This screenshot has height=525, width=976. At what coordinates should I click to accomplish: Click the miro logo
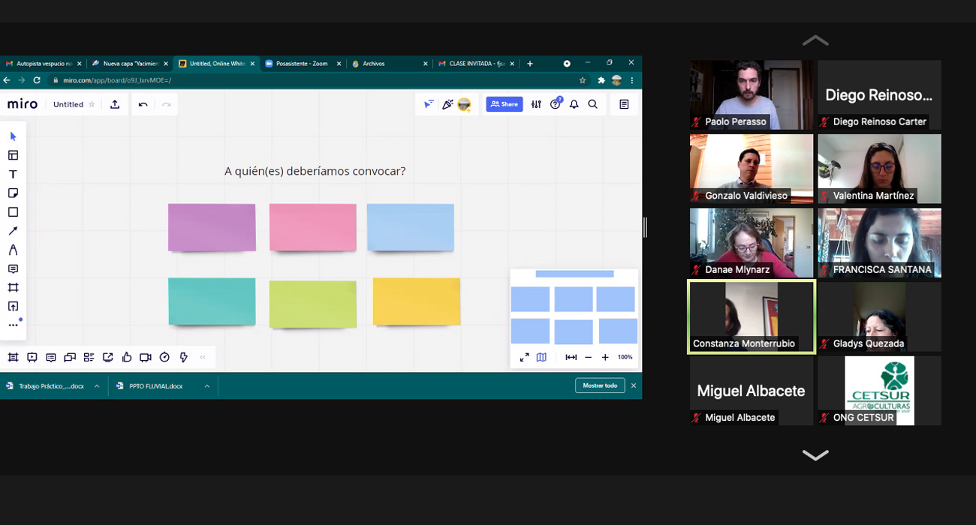point(23,104)
